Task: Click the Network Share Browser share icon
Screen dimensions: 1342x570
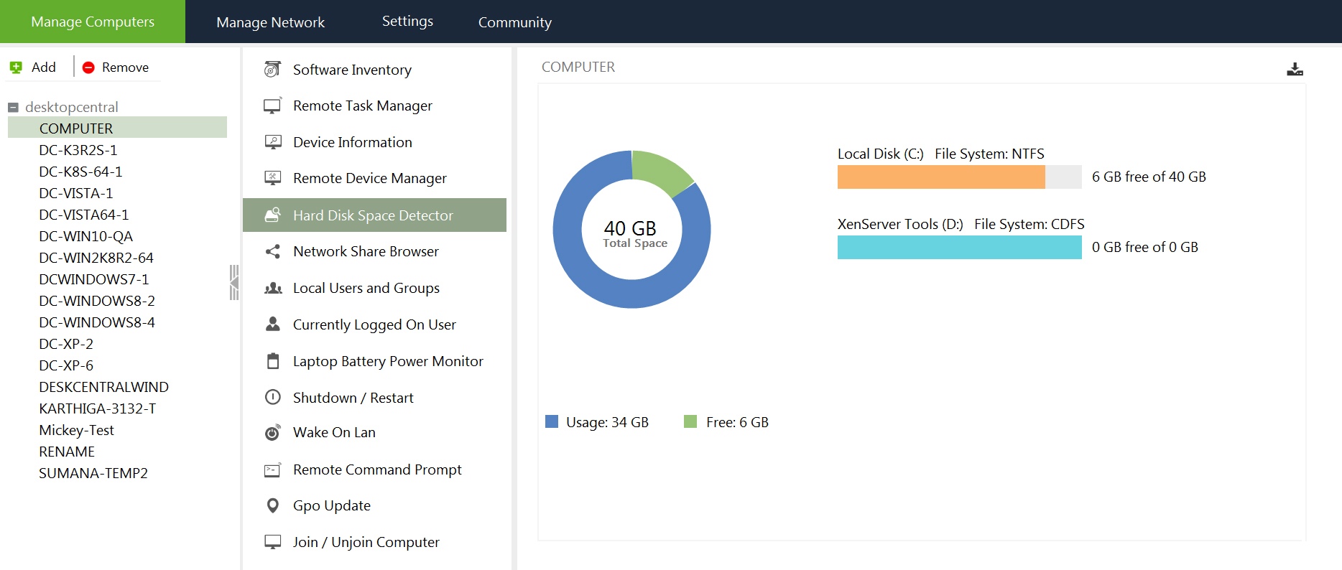Action: tap(272, 251)
